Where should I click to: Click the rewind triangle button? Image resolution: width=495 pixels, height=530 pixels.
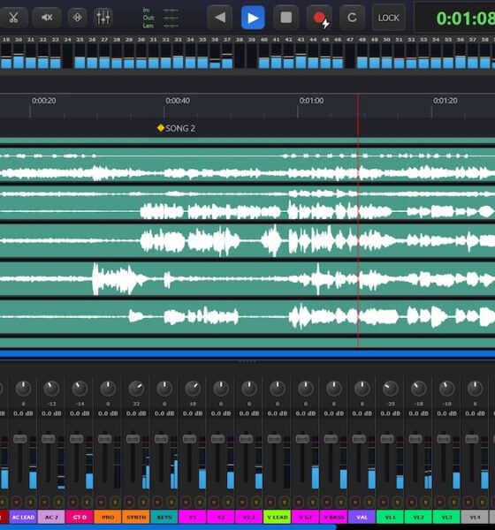[220, 18]
